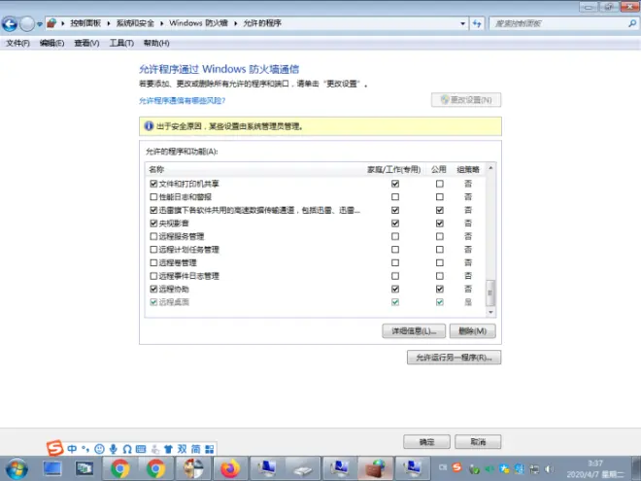This screenshot has width=641, height=481.
Task: Click the 删除(M) button
Action: pos(473,331)
